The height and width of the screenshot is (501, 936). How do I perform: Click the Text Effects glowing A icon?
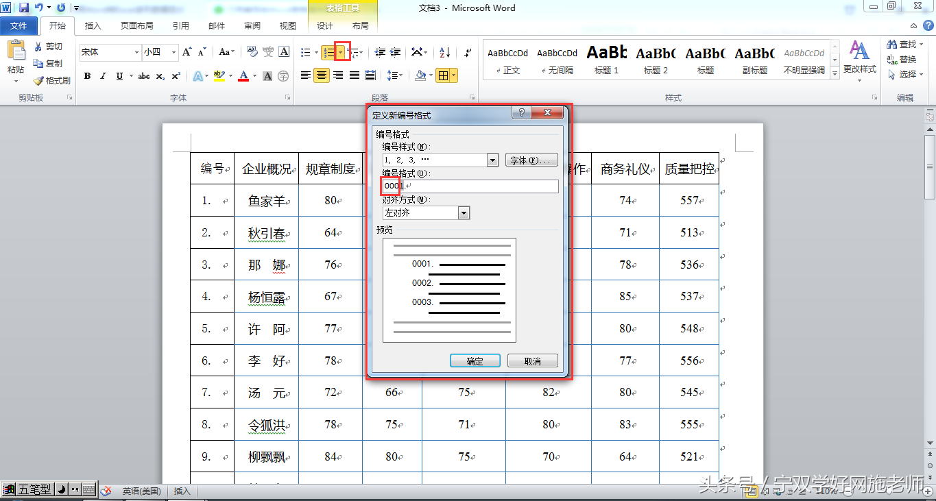pyautogui.click(x=197, y=76)
